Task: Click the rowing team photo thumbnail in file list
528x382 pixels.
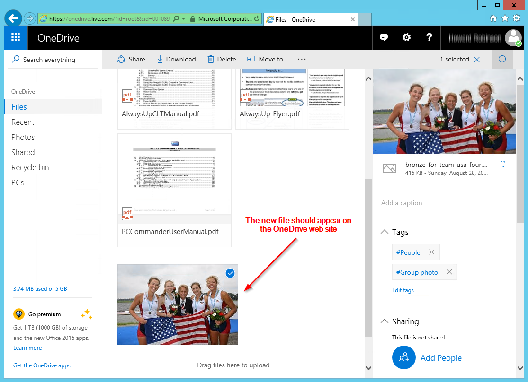Action: point(178,304)
